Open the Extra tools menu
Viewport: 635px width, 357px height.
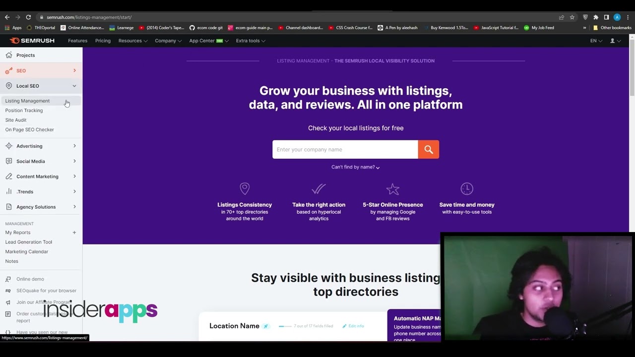pos(251,41)
